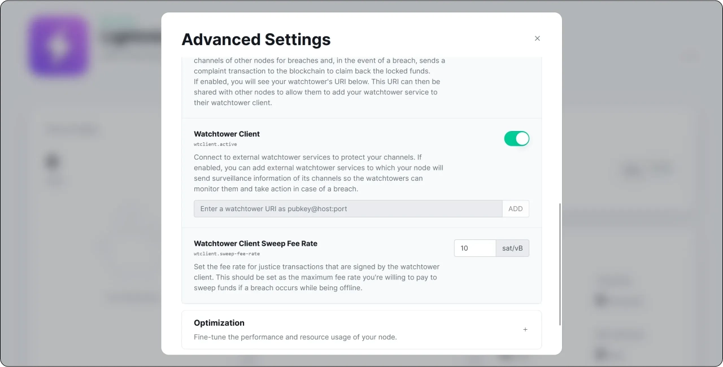Click the sat/vB unit label
723x367 pixels.
(512, 248)
